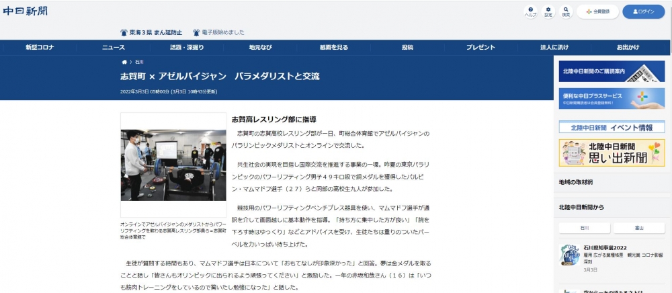The height and width of the screenshot is (293, 672).
Task: Open the 思い出新聞 banner
Action: (612, 153)
